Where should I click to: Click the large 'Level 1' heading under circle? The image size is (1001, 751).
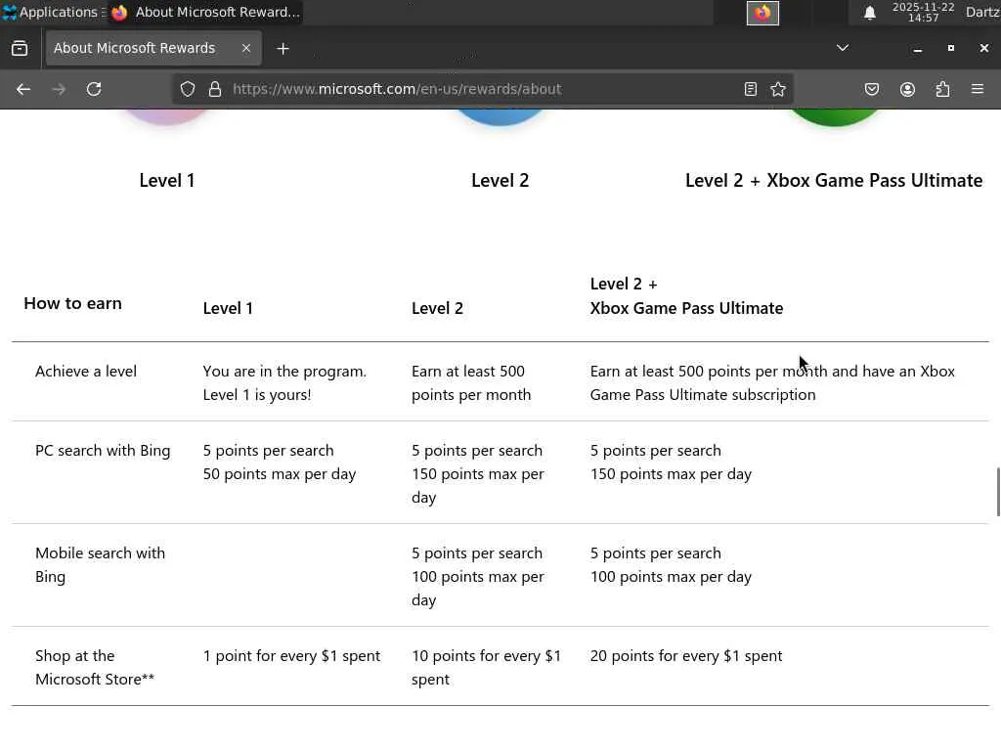coord(167,181)
